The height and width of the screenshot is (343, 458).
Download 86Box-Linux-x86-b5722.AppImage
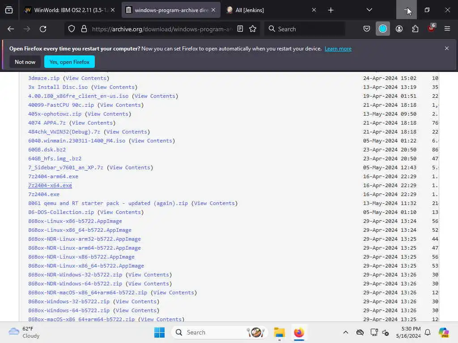point(75,221)
